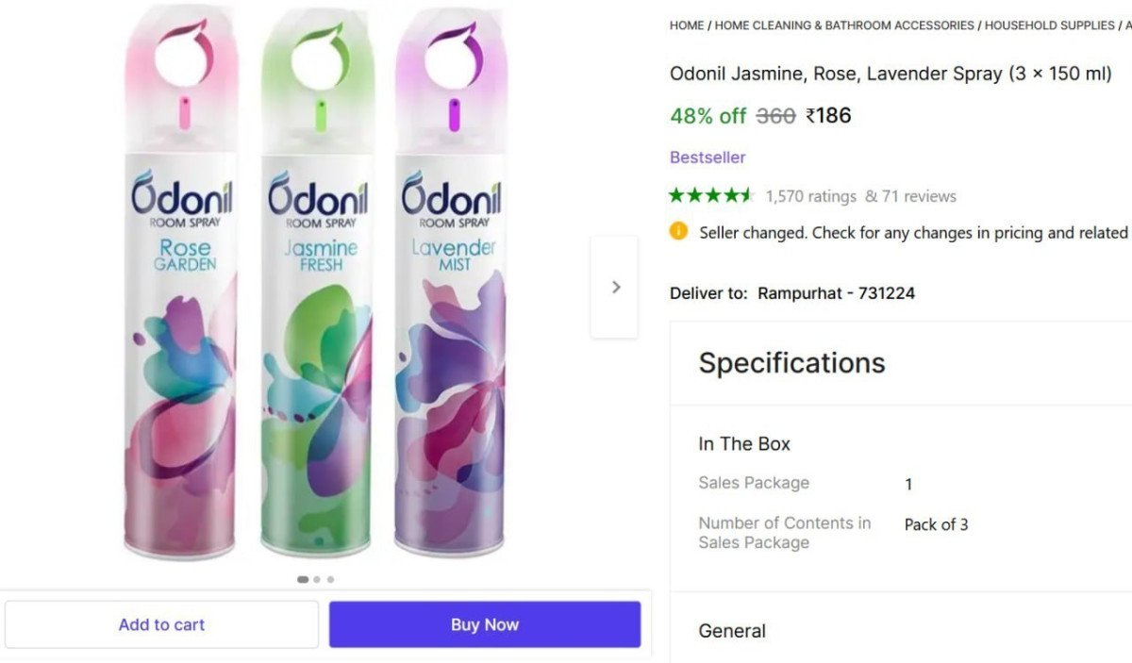Screen dimensions: 1132x663
Task: Show the next product image via right chevron
Action: 614,287
